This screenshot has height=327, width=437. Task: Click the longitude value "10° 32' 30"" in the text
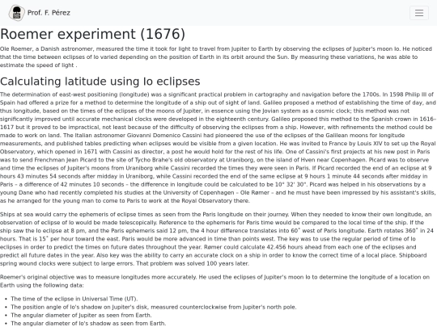[x=289, y=185]
